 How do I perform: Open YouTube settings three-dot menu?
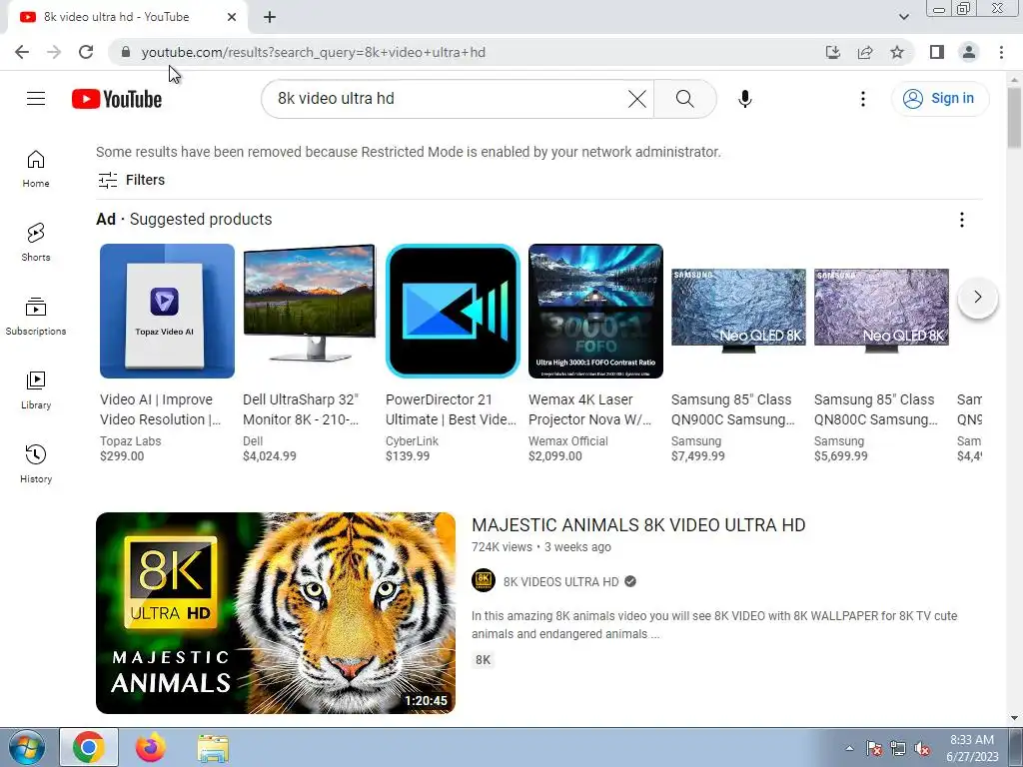click(862, 99)
